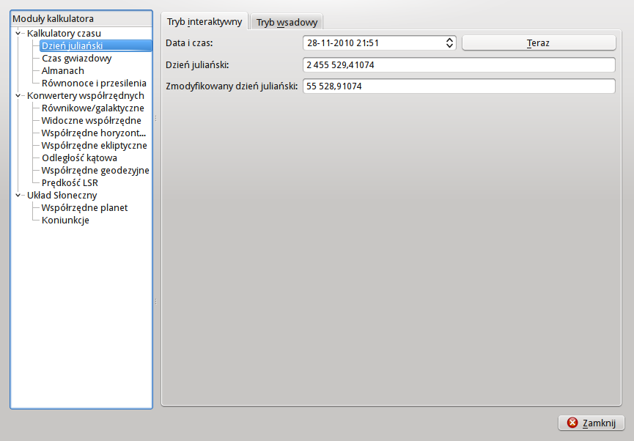Click the Dzień juliański input field
Image resolution: width=634 pixels, height=441 pixels.
459,65
